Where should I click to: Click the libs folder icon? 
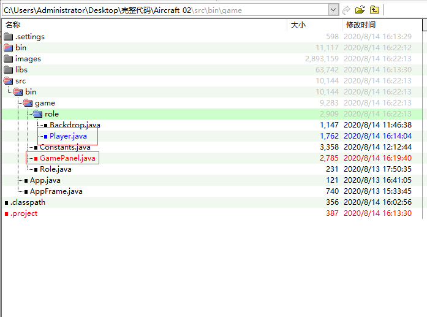coord(9,70)
